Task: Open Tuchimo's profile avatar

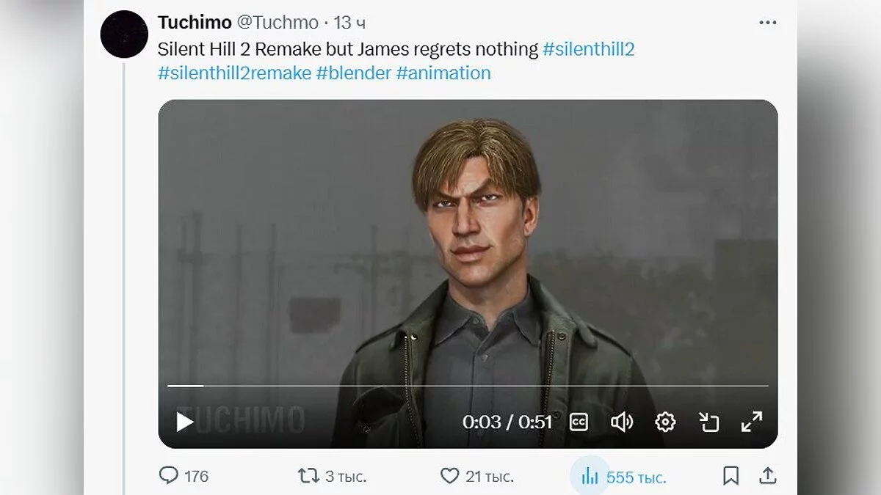Action: click(x=124, y=34)
